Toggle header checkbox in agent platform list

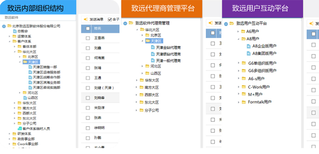[213, 33]
